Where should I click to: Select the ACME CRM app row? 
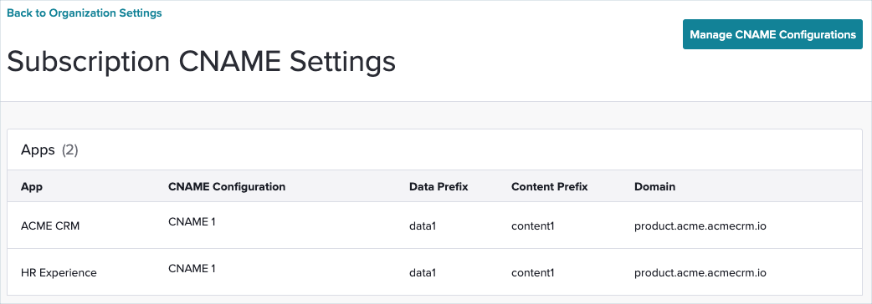pos(434,225)
